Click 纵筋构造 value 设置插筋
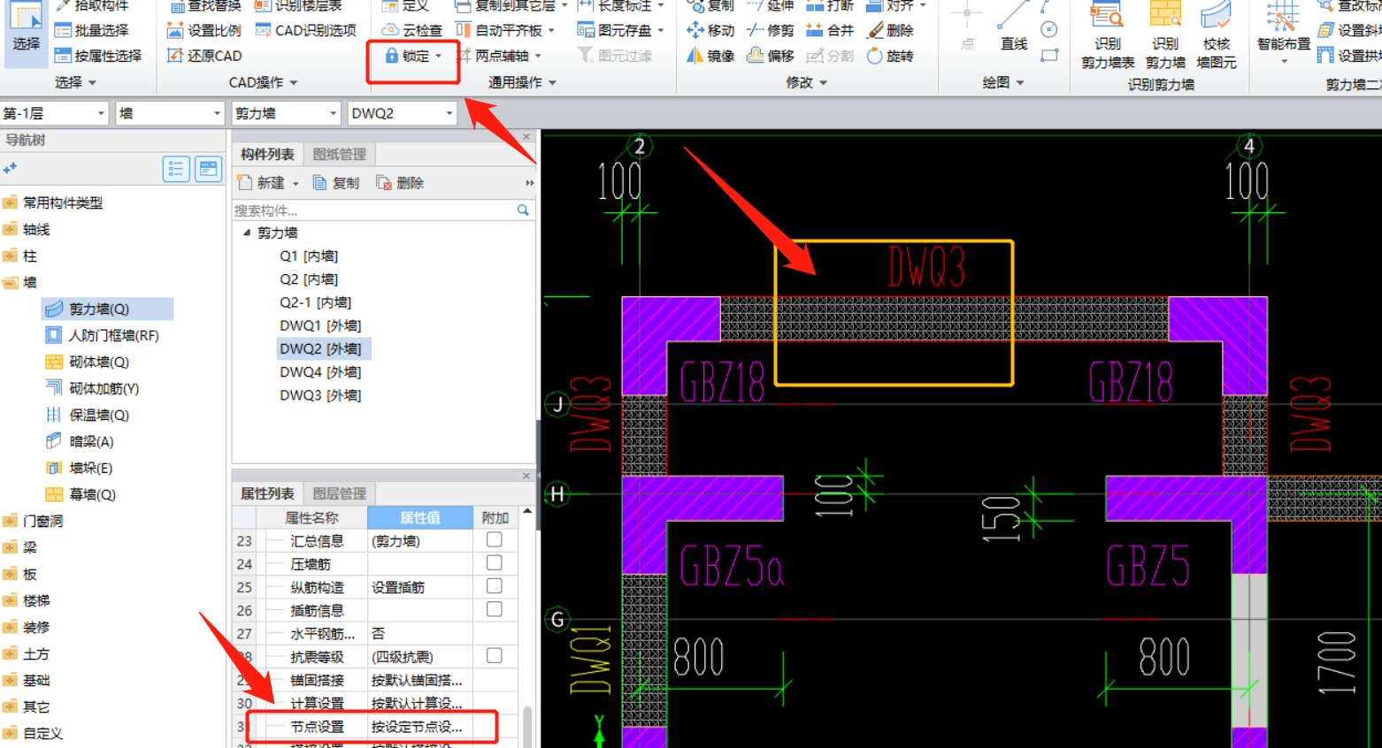This screenshot has width=1382, height=748. click(x=419, y=587)
